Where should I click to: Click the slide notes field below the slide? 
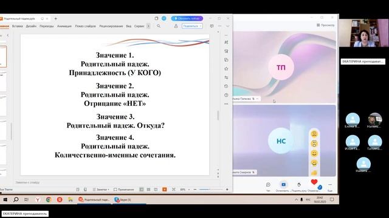pyautogui.click(x=115, y=182)
